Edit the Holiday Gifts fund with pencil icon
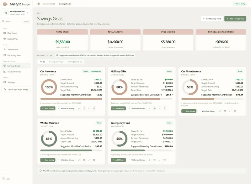 pyautogui.click(x=149, y=108)
